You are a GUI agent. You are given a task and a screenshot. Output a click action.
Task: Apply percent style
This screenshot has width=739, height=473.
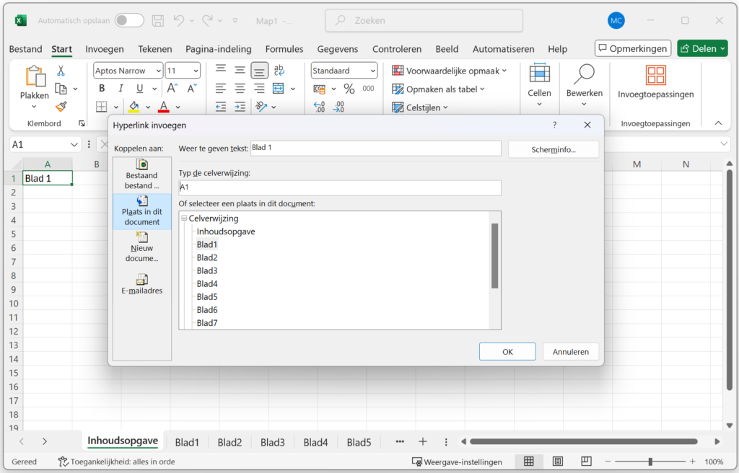[349, 89]
